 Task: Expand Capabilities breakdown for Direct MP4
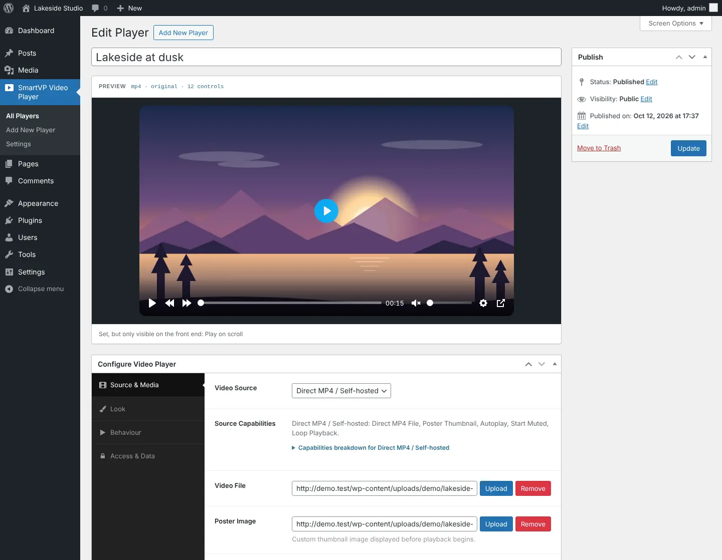[x=371, y=448]
